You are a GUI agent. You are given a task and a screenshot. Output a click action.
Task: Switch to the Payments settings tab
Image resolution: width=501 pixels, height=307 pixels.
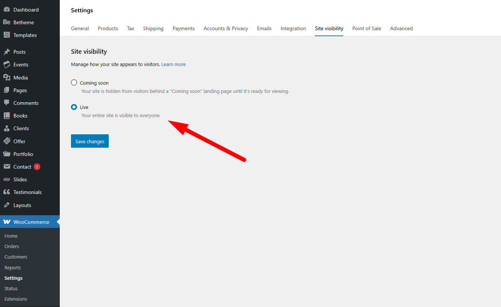pos(183,28)
